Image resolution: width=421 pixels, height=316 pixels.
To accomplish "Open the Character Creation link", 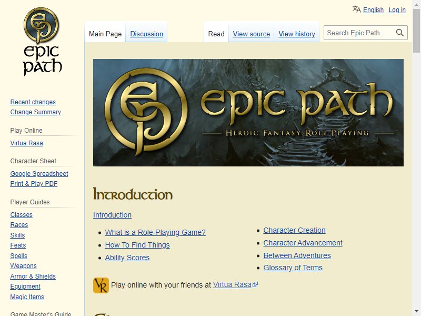I will pyautogui.click(x=294, y=230).
